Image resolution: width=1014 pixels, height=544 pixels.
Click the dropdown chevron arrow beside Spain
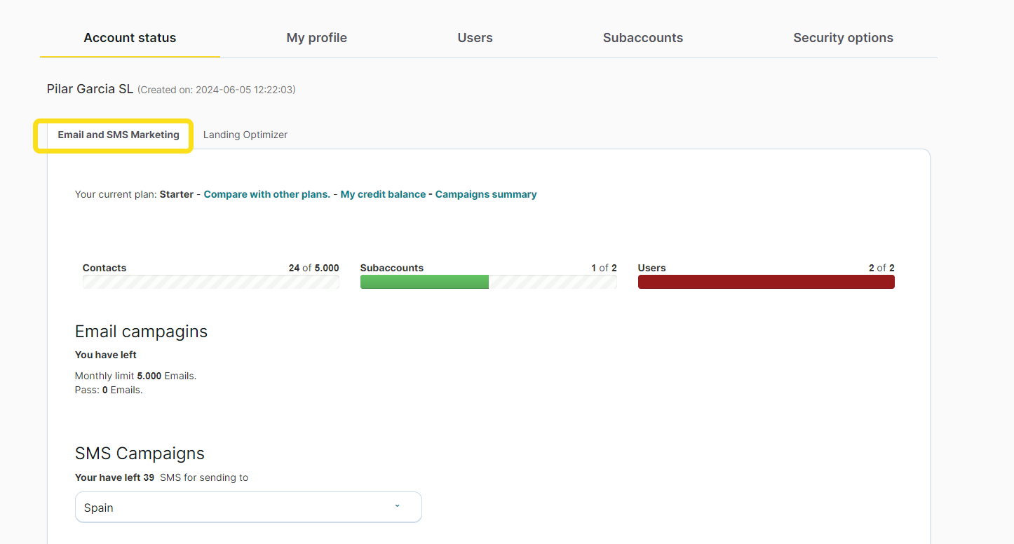tap(397, 506)
